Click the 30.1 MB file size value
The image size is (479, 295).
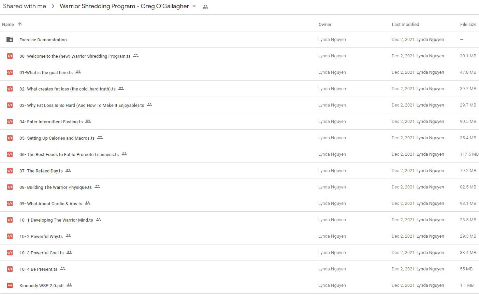pyautogui.click(x=468, y=56)
